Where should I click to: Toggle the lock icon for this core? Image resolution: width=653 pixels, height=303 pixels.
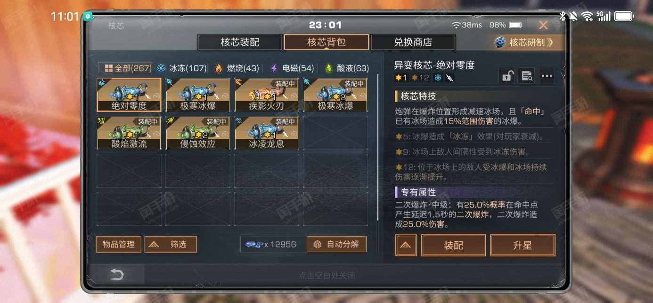pyautogui.click(x=507, y=76)
